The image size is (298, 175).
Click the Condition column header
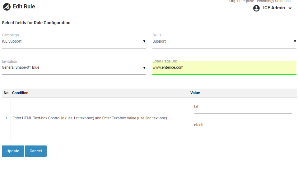pos(20,93)
